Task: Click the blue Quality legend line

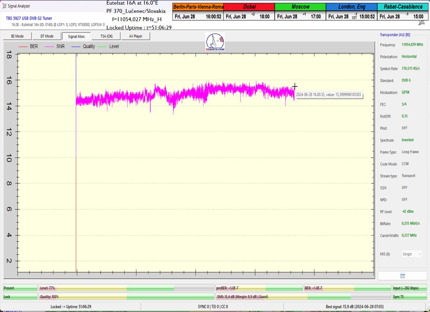Action: (76, 47)
